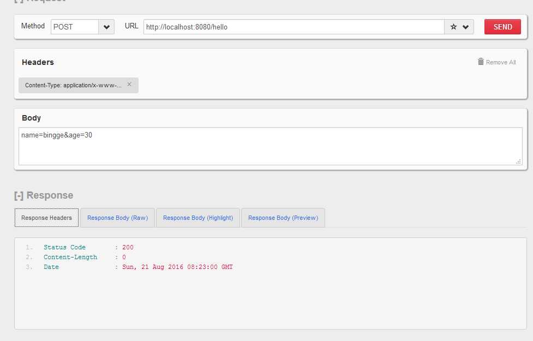Click into the Body text area

click(270, 146)
